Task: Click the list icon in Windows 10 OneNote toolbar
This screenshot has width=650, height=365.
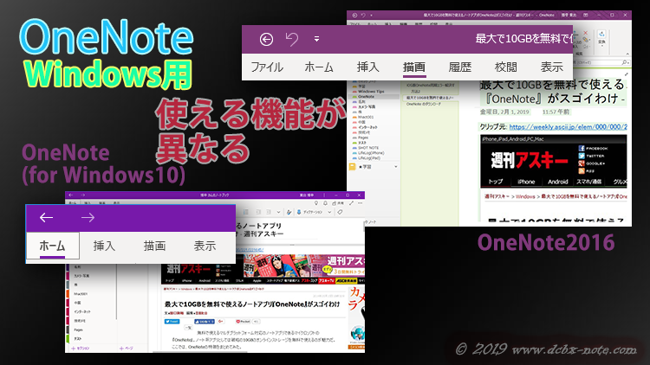Action: coord(246,212)
